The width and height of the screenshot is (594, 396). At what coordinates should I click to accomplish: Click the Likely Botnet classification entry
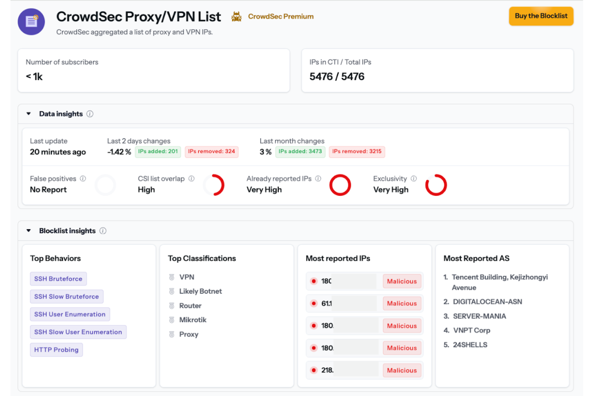(x=200, y=291)
